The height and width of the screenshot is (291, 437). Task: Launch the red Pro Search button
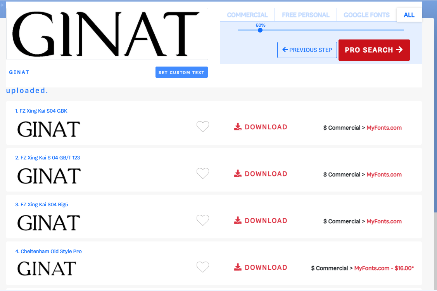tap(374, 50)
